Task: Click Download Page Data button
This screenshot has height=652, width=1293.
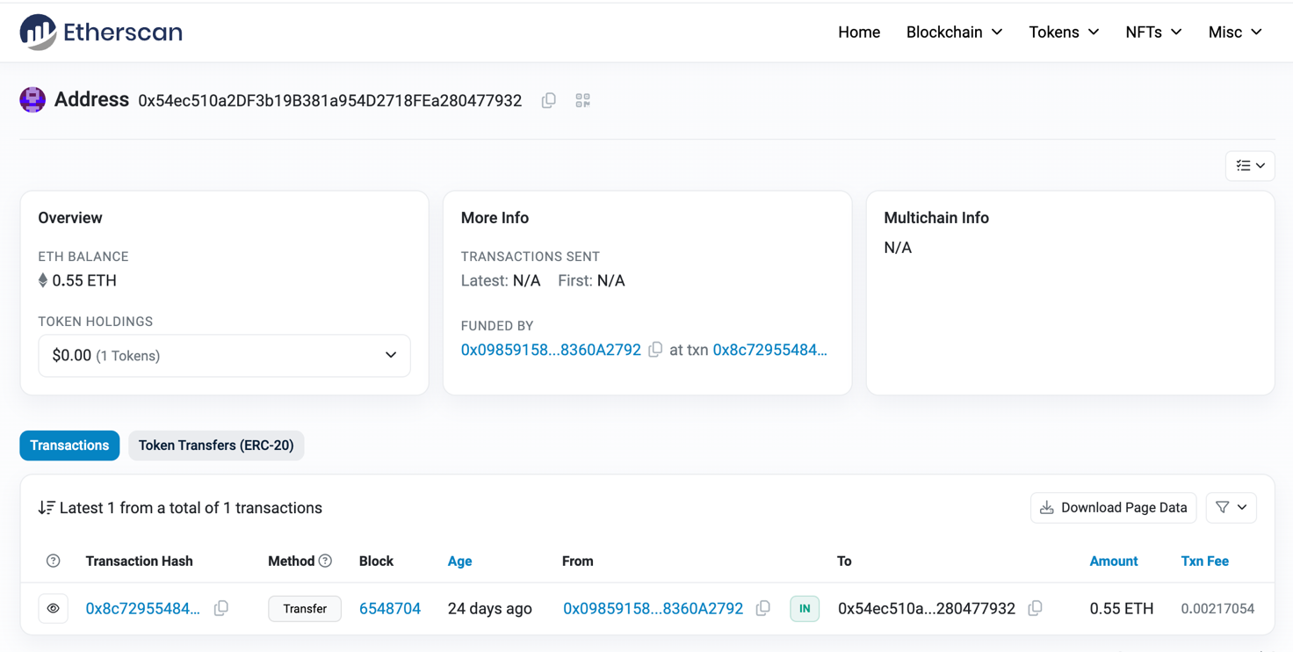Action: coord(1113,508)
